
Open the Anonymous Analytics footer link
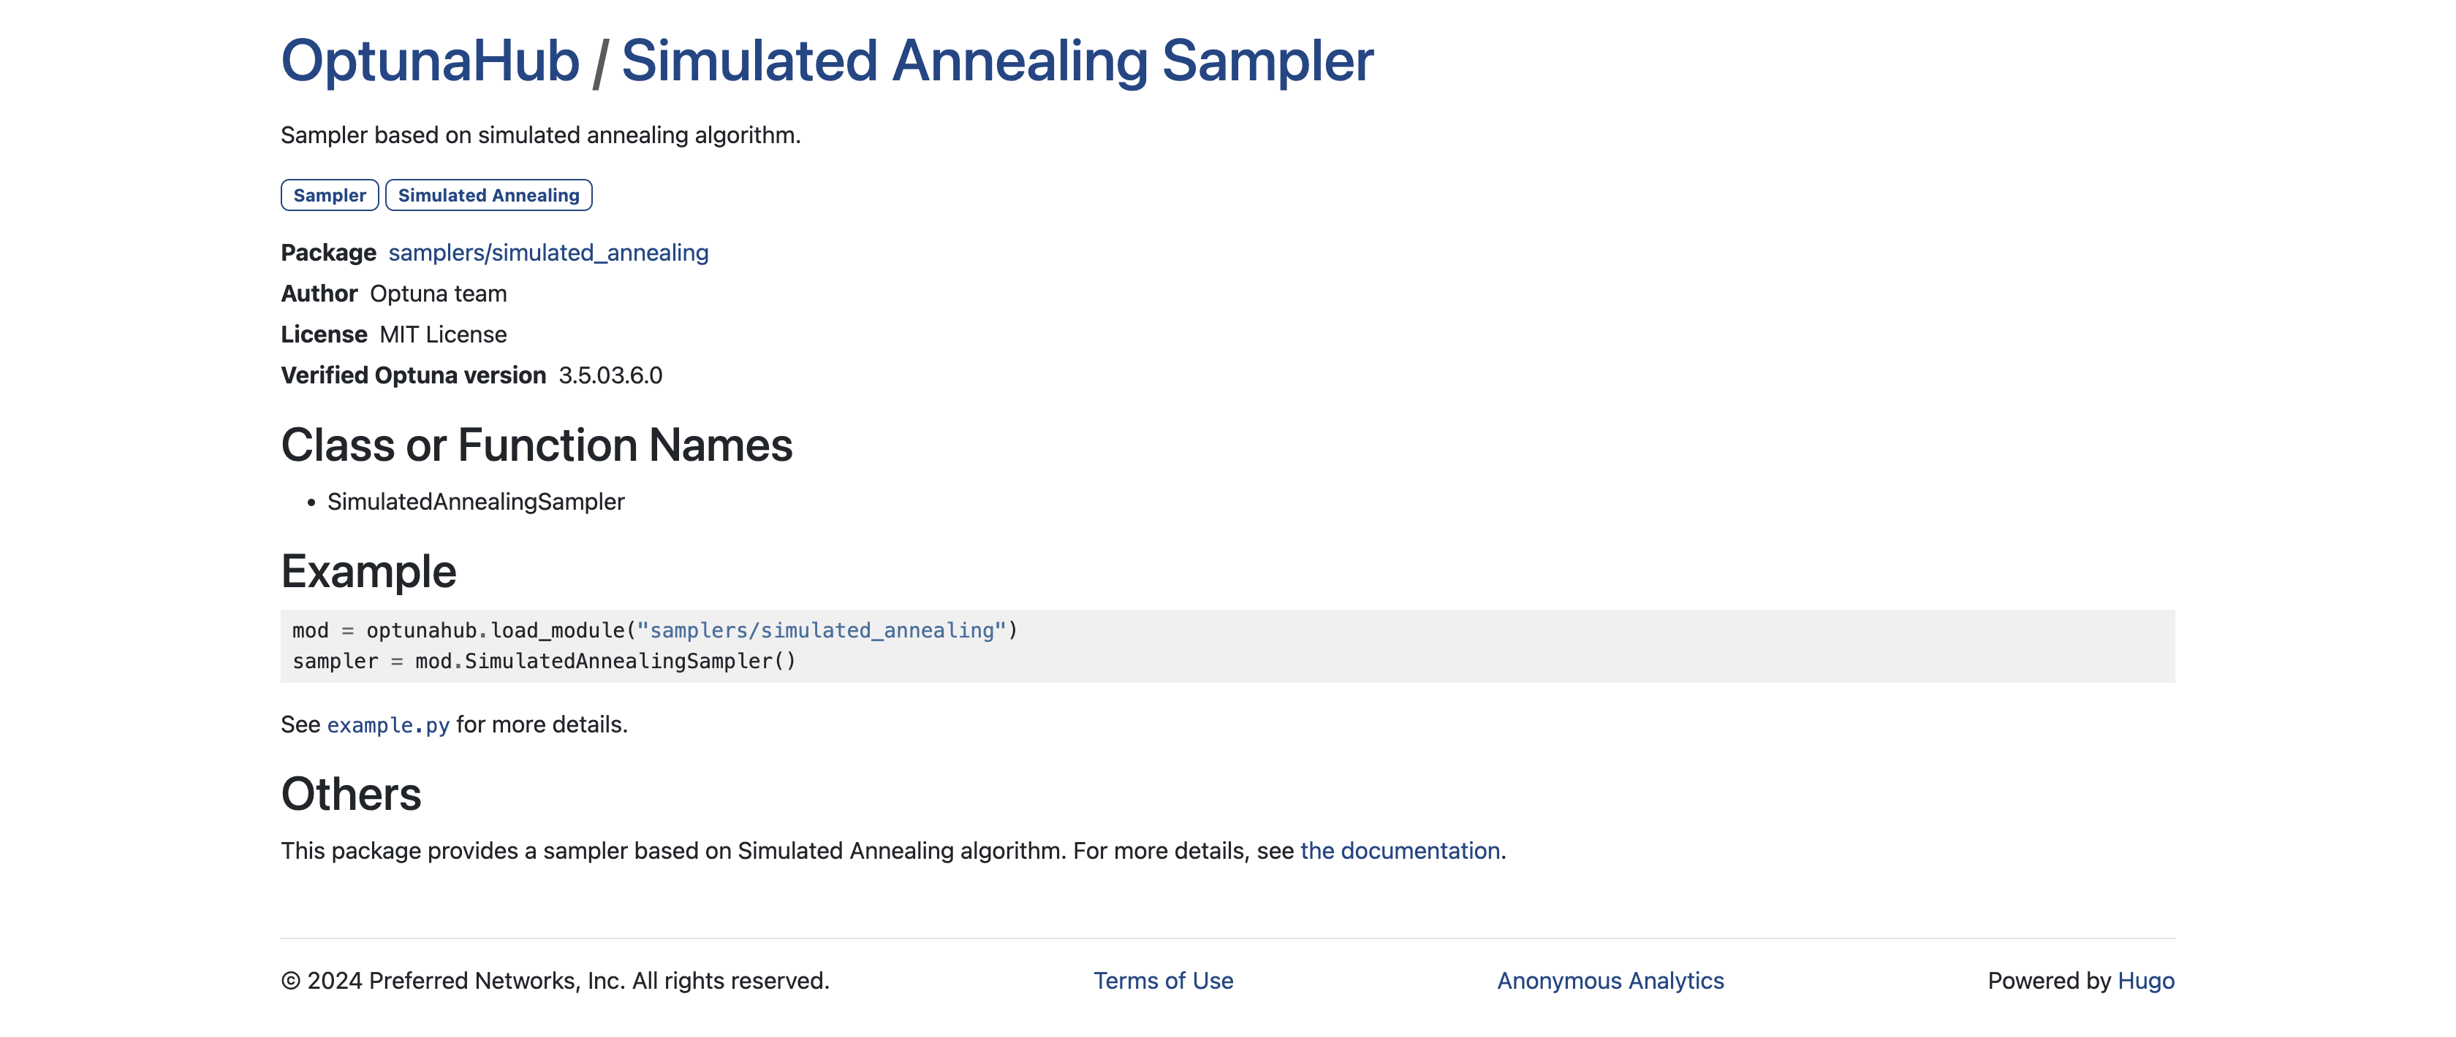1610,981
